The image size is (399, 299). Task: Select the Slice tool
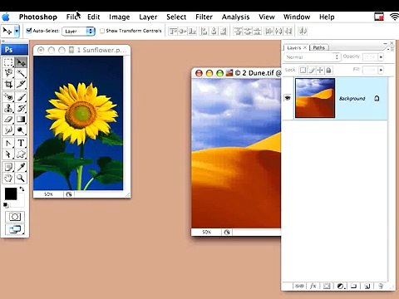[21, 84]
